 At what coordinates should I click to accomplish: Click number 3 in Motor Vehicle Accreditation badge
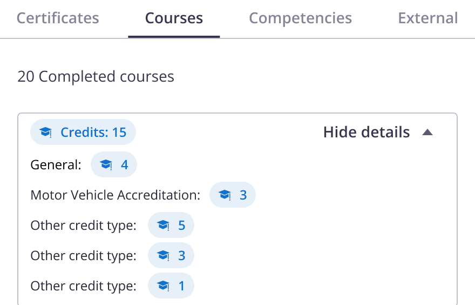click(x=243, y=195)
